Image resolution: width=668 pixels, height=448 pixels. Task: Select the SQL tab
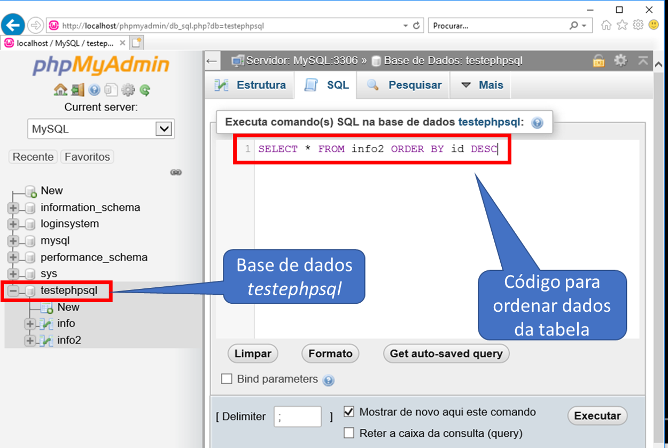pos(326,85)
